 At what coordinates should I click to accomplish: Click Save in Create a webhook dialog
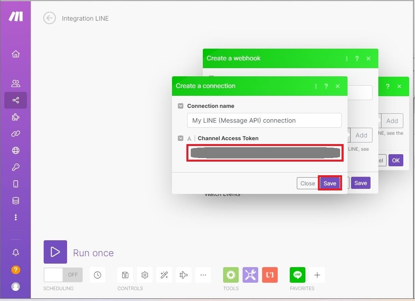pos(360,183)
